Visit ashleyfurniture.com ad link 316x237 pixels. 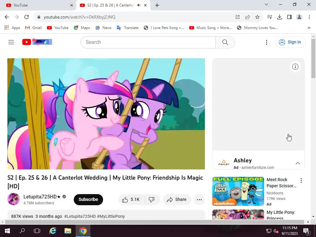click(258, 168)
